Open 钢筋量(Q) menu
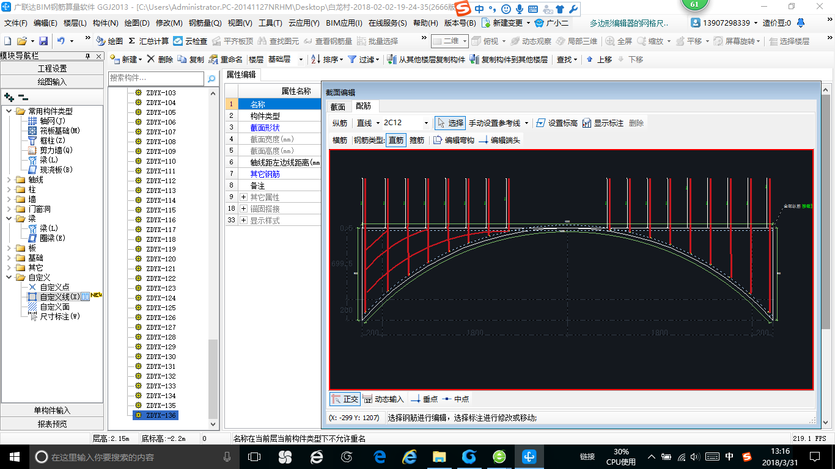 [x=205, y=23]
